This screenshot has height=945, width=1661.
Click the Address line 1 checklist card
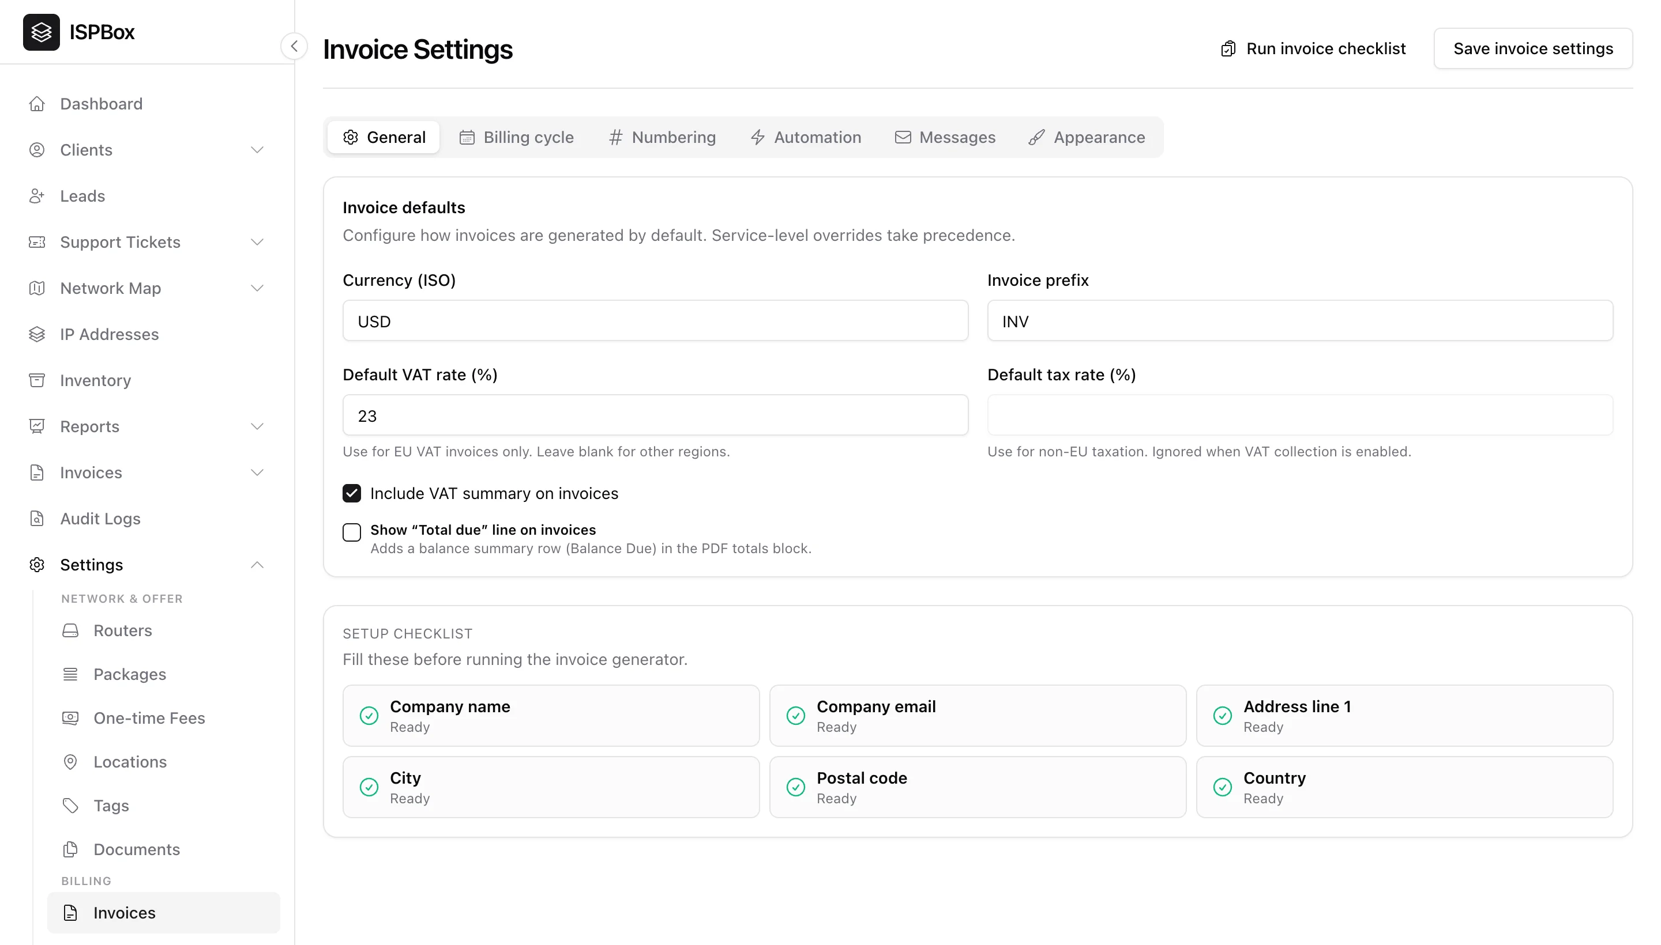[1404, 716]
